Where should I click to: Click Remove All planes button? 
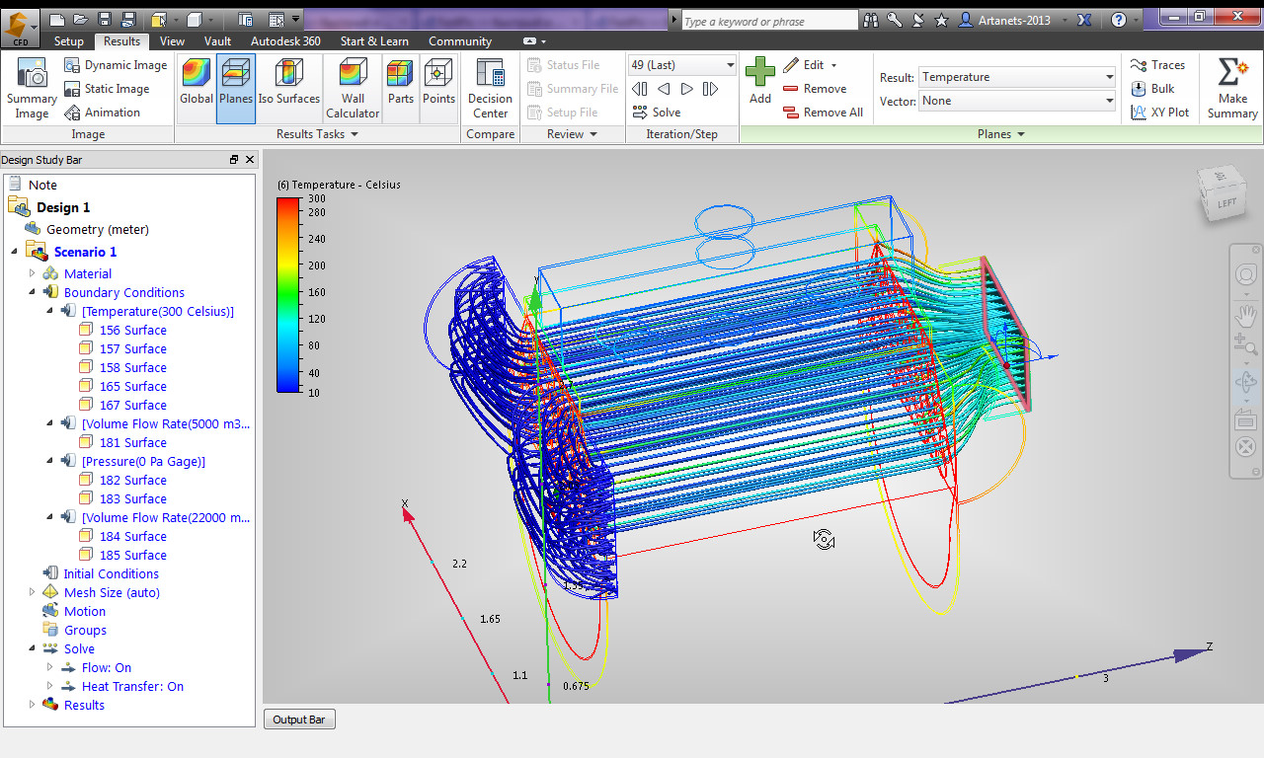[x=823, y=113]
